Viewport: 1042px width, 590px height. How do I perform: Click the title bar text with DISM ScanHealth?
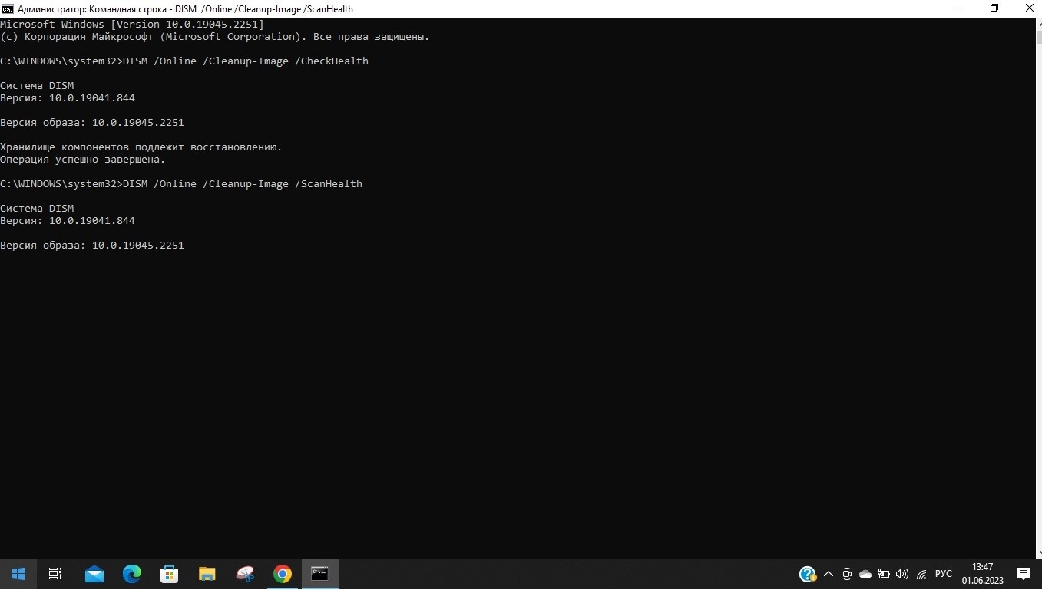pyautogui.click(x=185, y=9)
